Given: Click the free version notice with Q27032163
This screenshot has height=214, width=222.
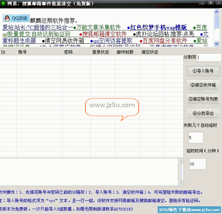Looking at the screenshot, I should [x=66, y=209].
